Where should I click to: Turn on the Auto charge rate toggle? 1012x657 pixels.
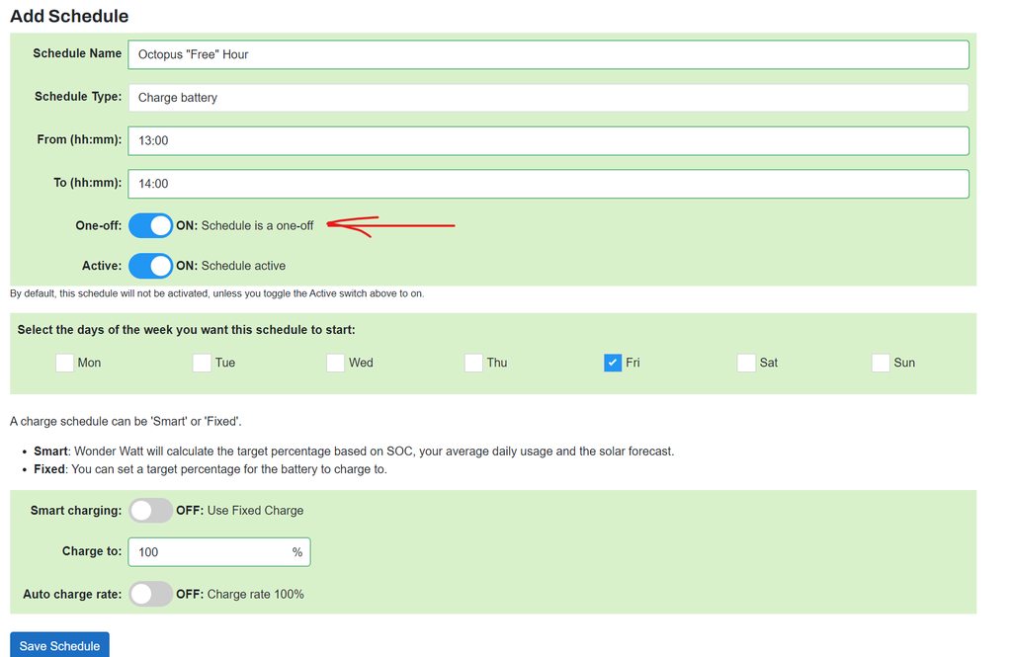[x=150, y=594]
